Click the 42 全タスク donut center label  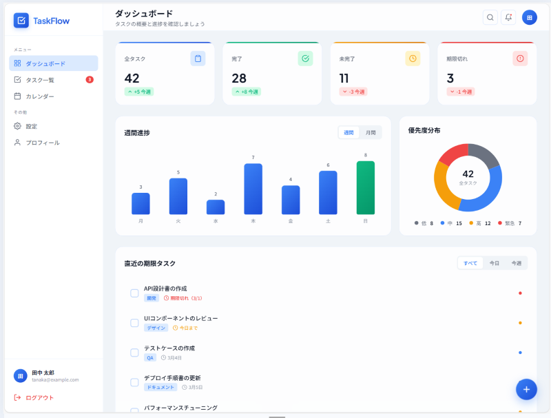tap(468, 177)
